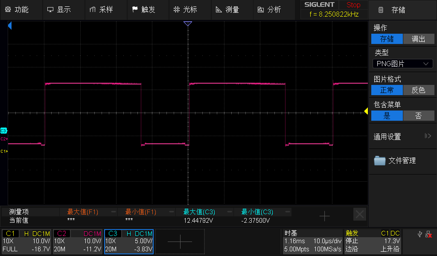This screenshot has width=437, height=256.
Task: Select 否 to exclude menu
Action: (x=419, y=116)
